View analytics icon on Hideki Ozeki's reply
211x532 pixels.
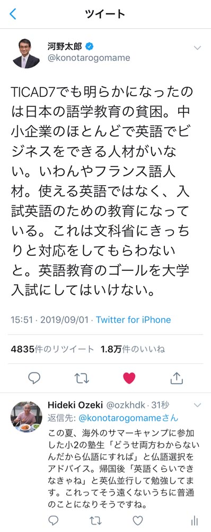click(x=194, y=521)
